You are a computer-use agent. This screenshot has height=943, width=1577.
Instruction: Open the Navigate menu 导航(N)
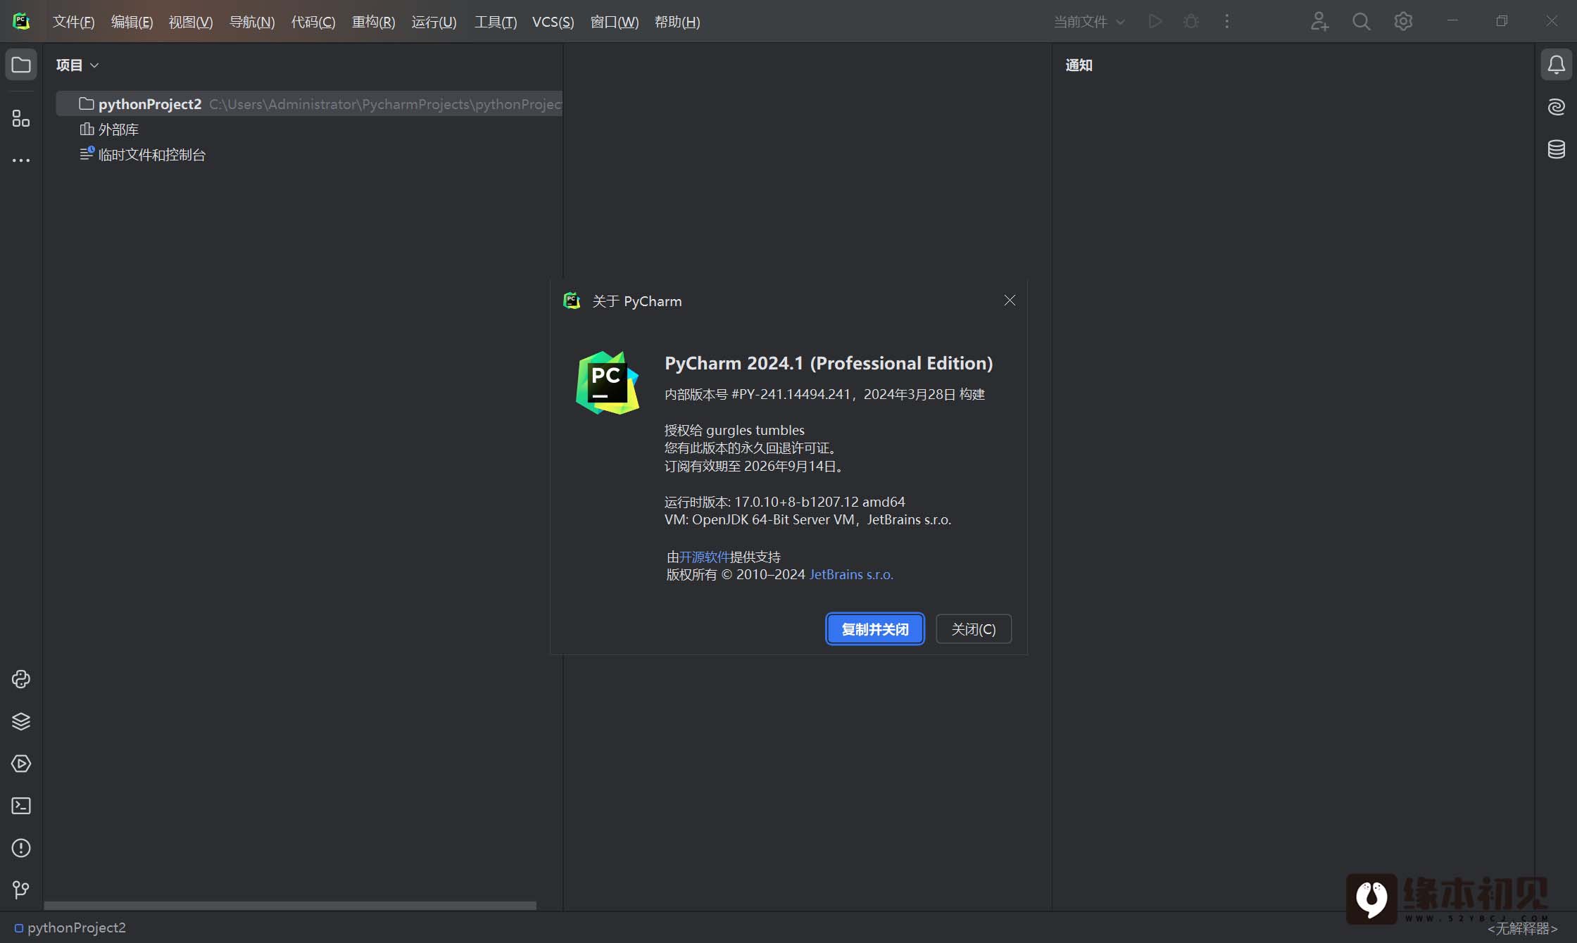[252, 22]
